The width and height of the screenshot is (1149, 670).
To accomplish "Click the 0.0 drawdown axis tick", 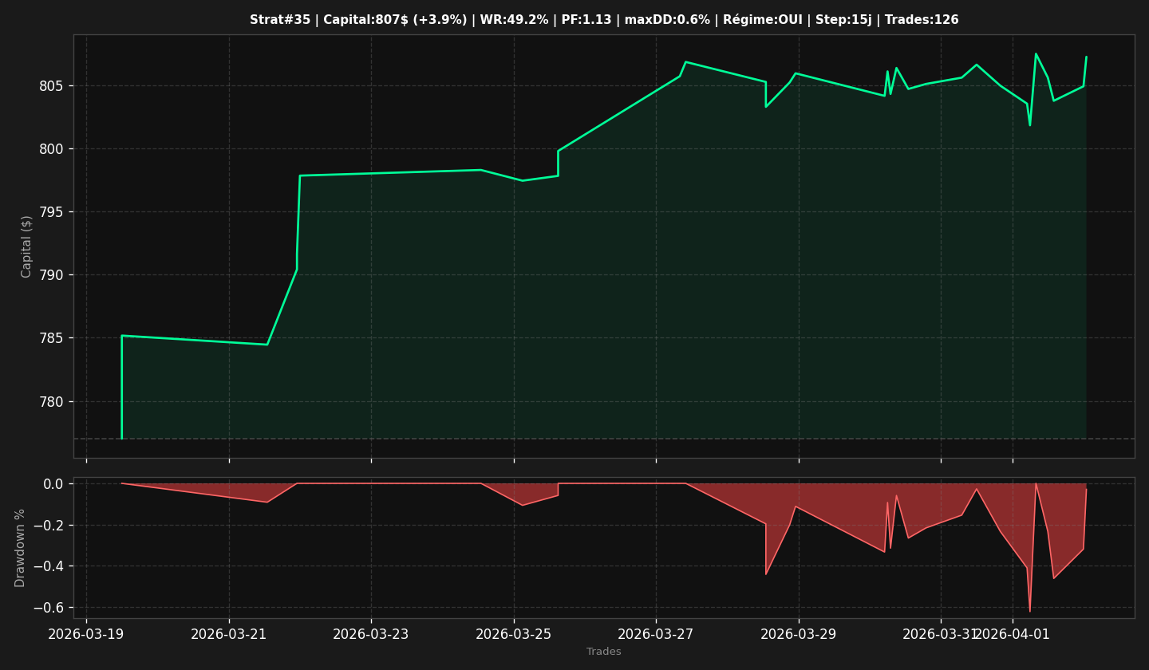I will (x=53, y=484).
